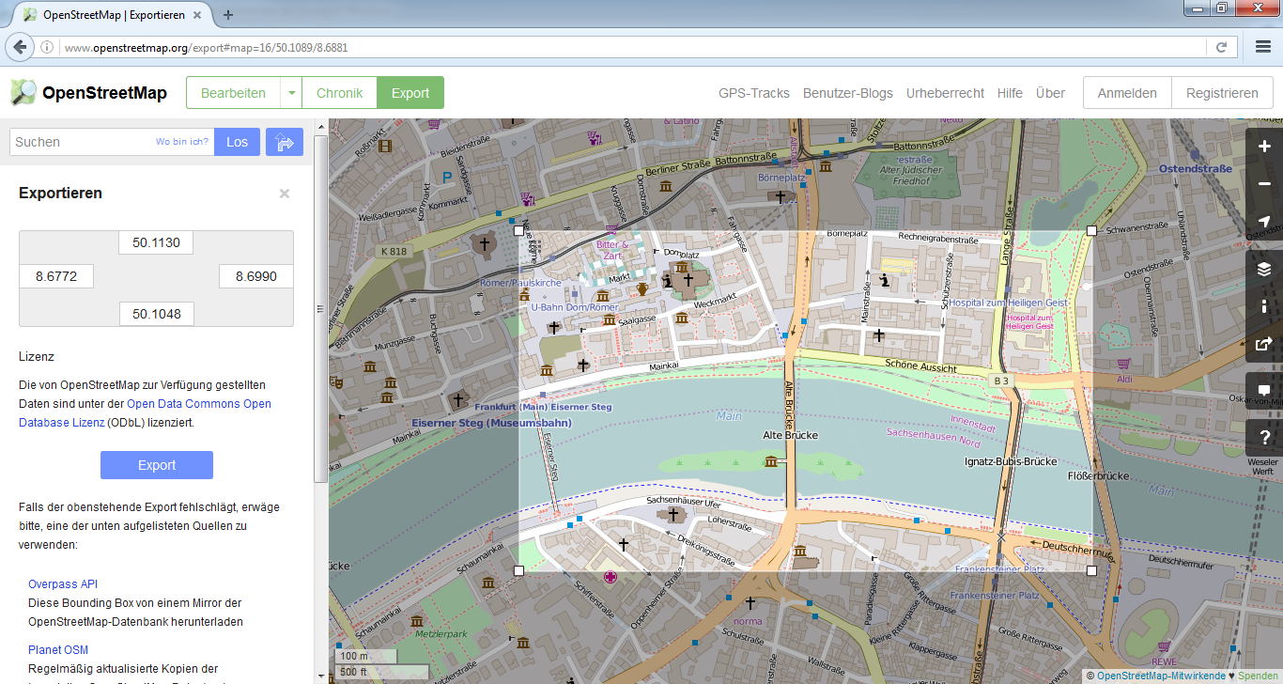
Task: Select the green Export tab
Action: coord(410,93)
